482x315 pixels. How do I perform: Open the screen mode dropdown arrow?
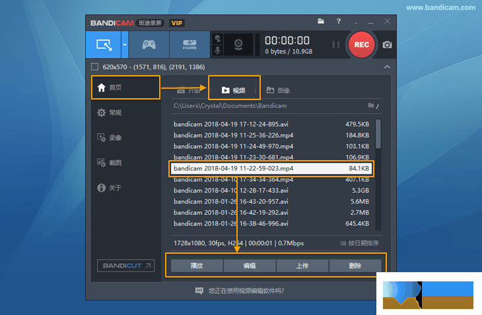[125, 45]
